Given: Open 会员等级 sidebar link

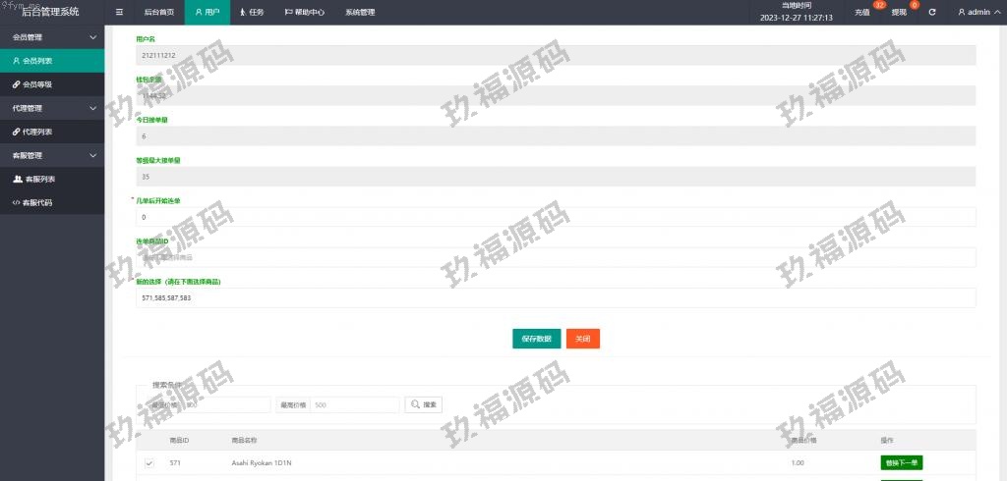Looking at the screenshot, I should coord(37,84).
